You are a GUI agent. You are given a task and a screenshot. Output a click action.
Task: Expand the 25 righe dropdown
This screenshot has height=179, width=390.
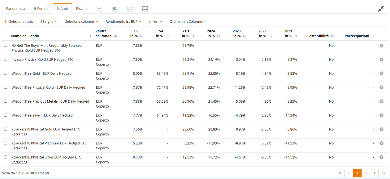point(49,22)
